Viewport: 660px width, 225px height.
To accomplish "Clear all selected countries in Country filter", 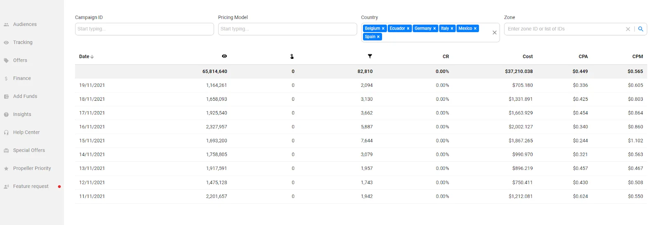I will [494, 33].
